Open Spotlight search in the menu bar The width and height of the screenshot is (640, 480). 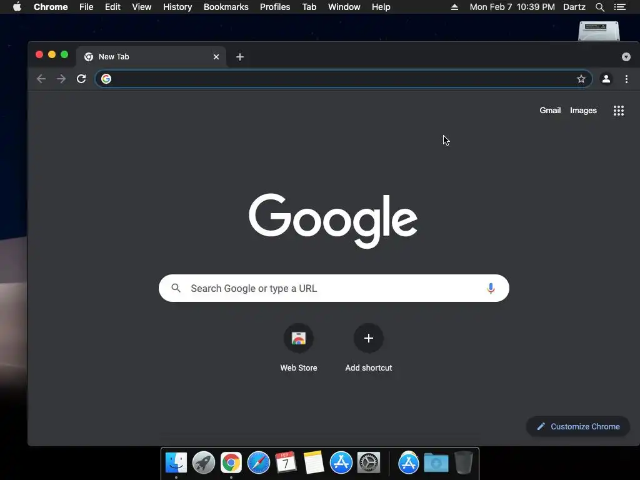coord(600,7)
